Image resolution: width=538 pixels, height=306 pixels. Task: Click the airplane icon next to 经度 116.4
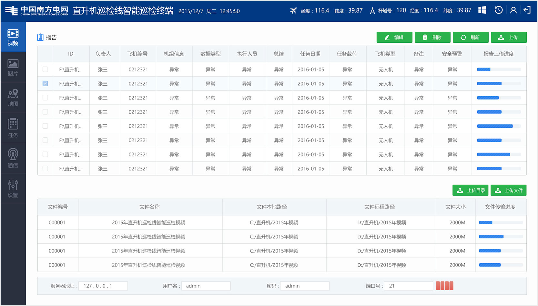click(293, 10)
